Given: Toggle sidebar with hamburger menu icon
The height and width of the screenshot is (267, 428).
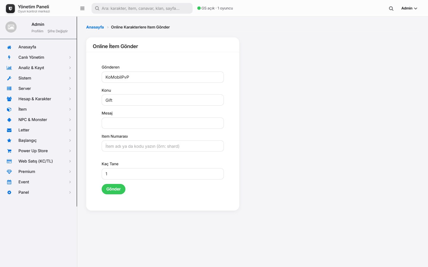Looking at the screenshot, I should pyautogui.click(x=82, y=8).
